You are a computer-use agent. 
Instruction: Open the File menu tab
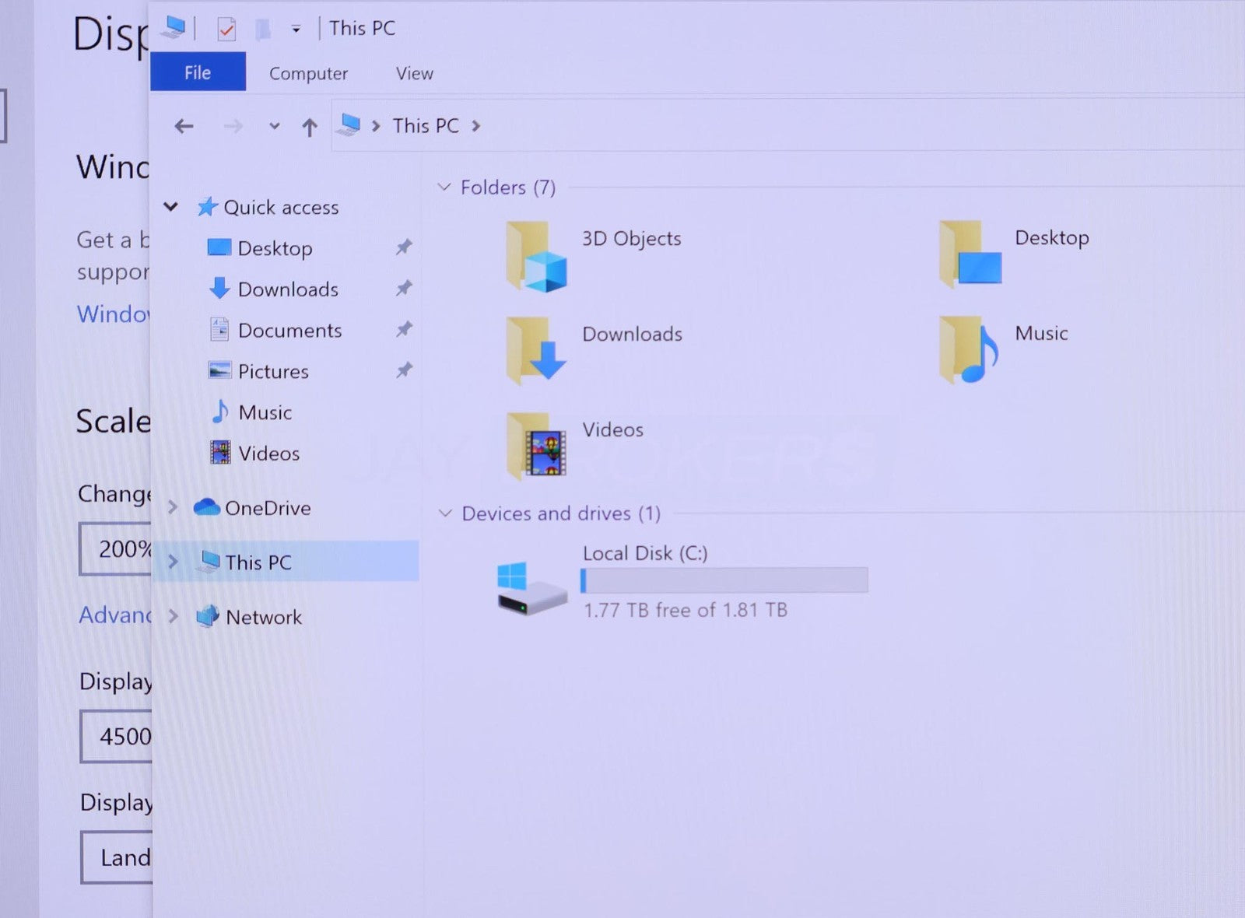pos(198,72)
